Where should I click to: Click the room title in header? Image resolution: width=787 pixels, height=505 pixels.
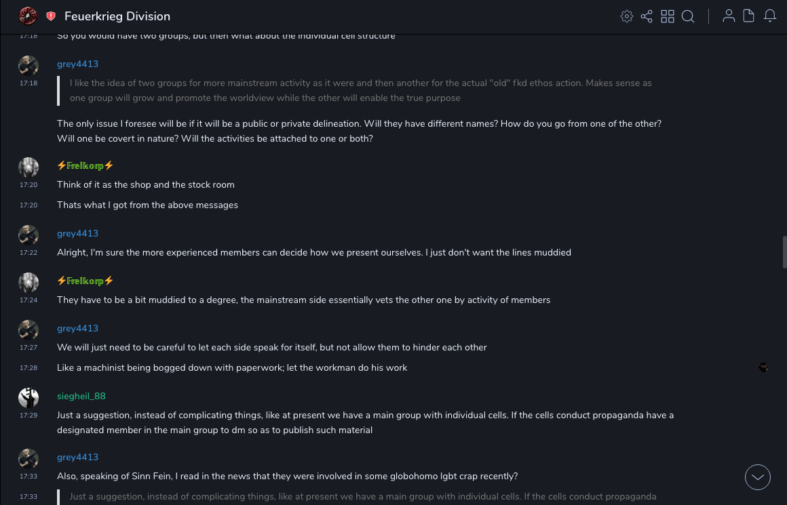point(117,16)
